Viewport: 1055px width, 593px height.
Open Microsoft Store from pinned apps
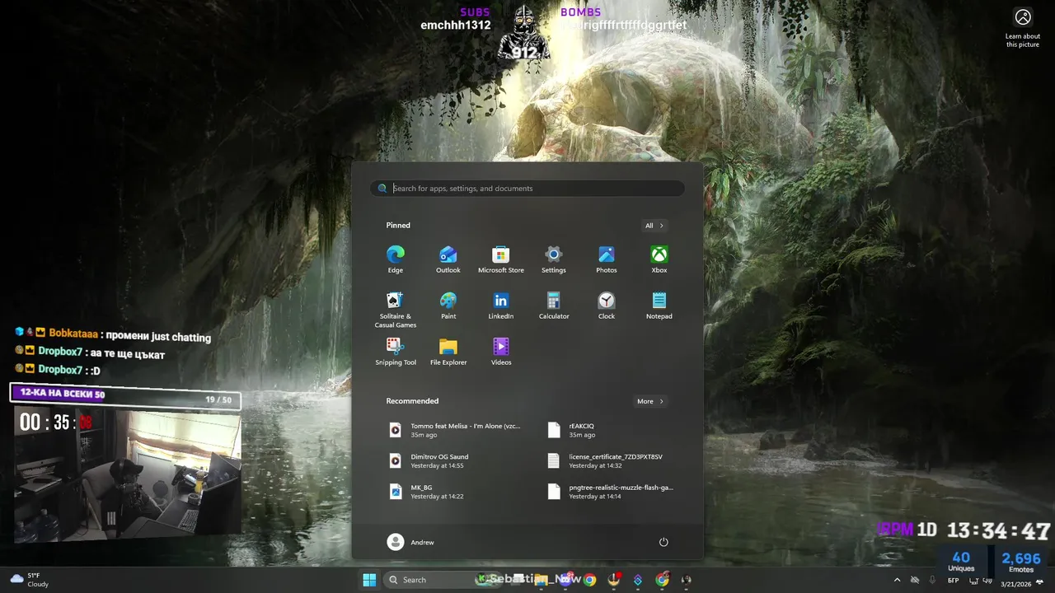(x=501, y=259)
